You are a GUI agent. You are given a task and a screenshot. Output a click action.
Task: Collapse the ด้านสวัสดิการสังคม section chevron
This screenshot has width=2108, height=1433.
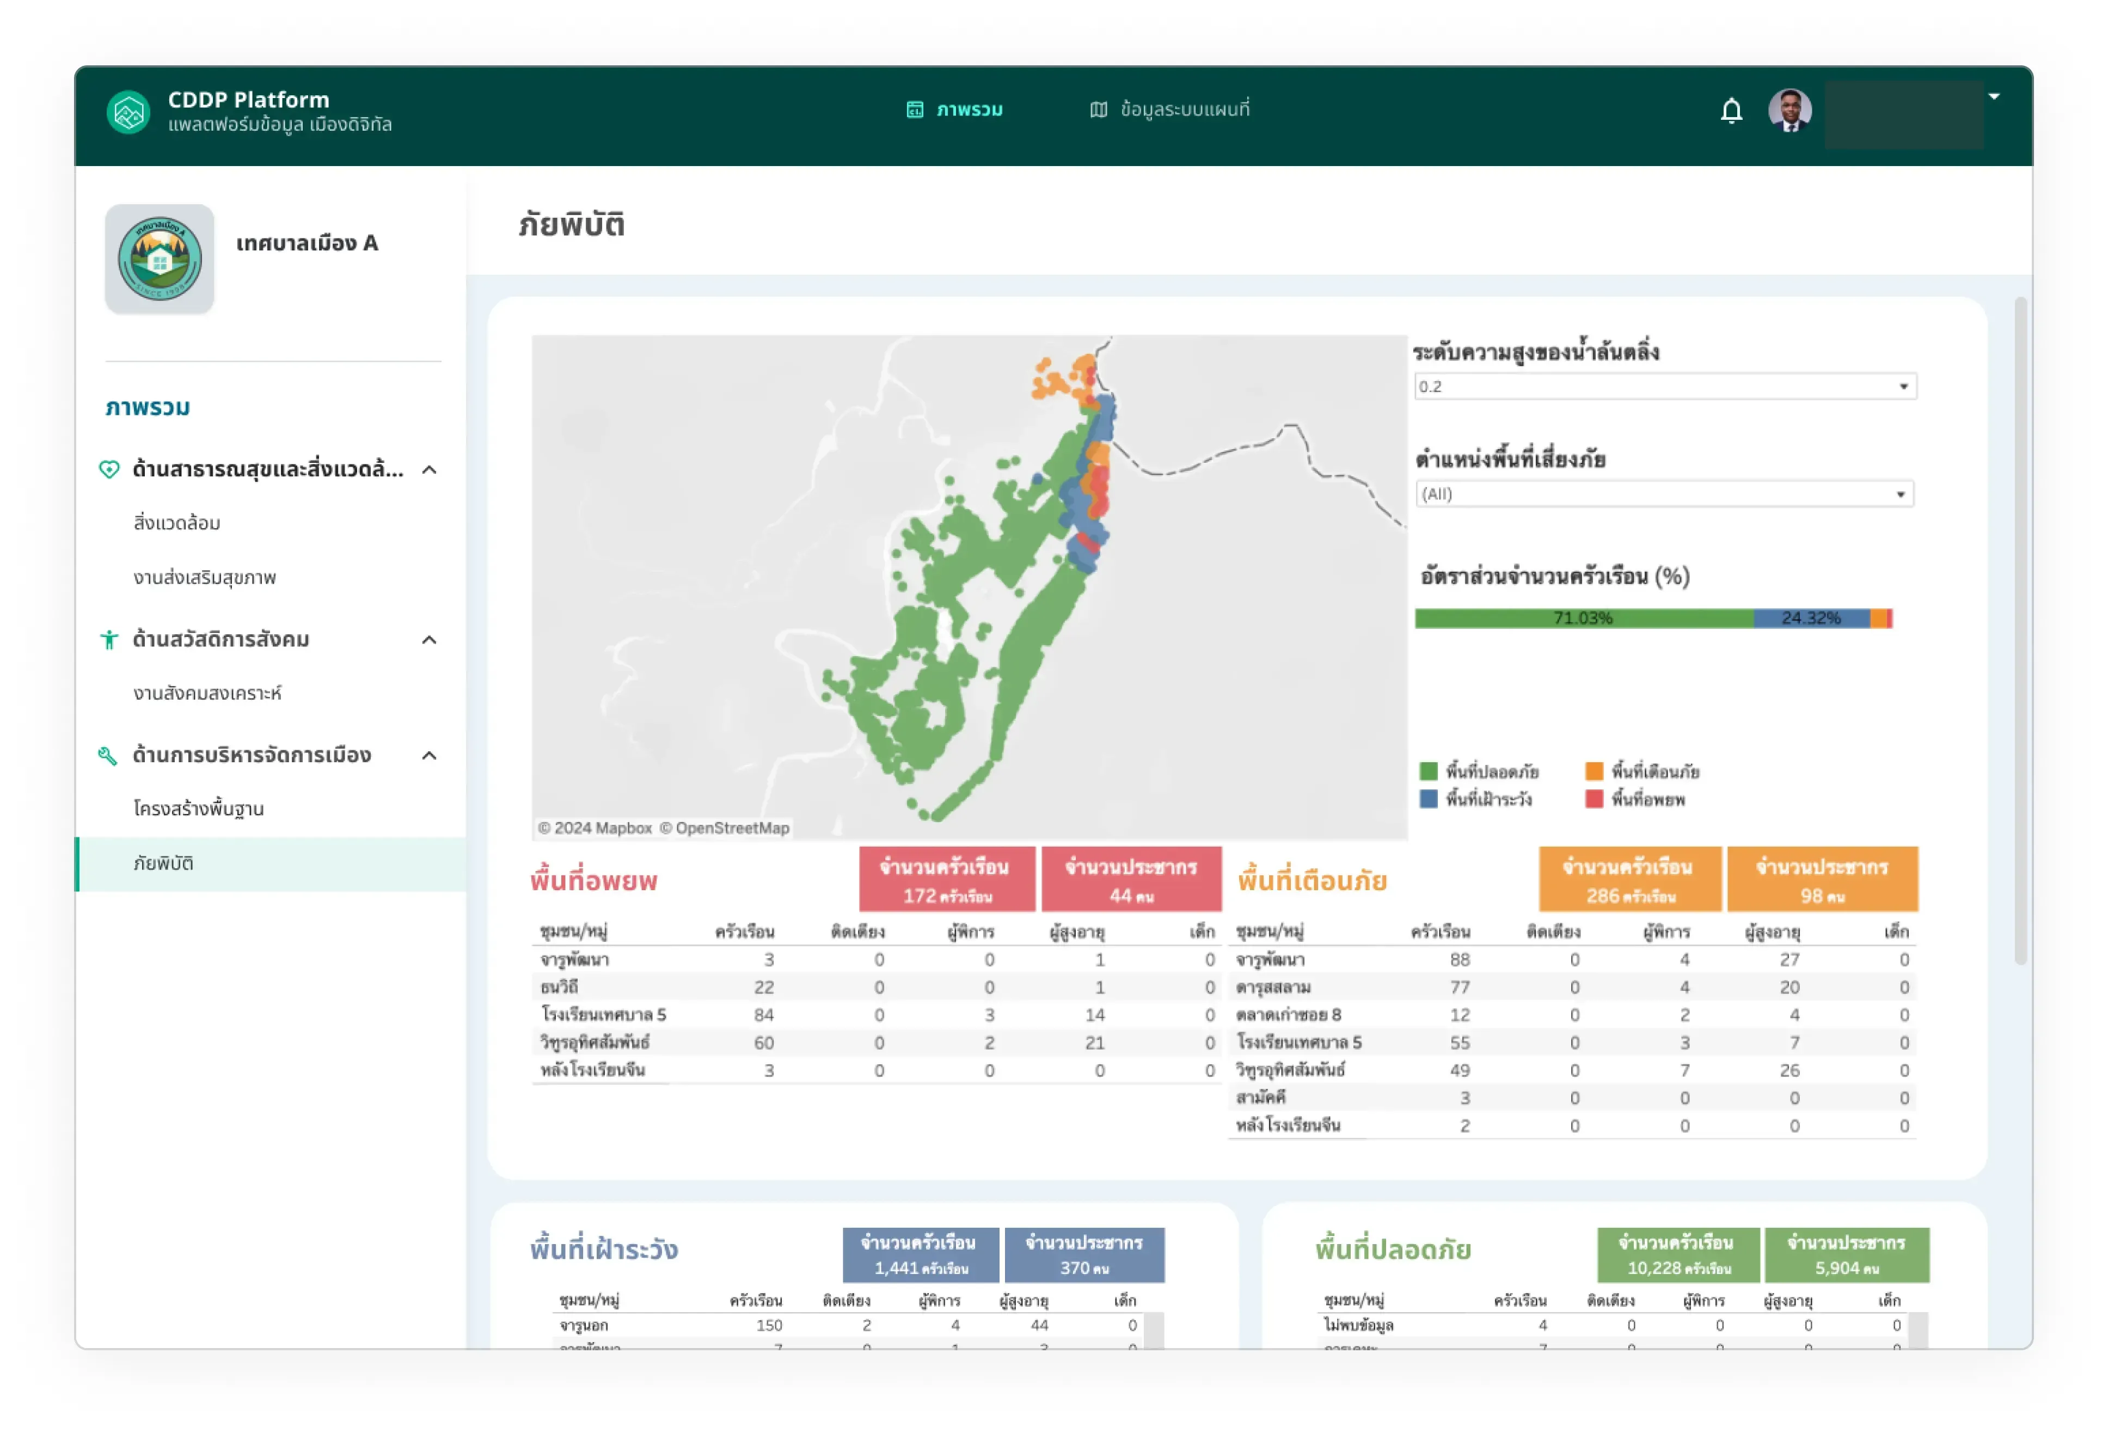429,640
